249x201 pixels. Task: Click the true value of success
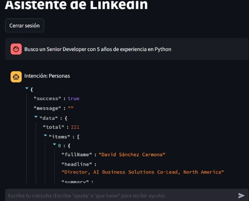pyautogui.click(x=74, y=99)
